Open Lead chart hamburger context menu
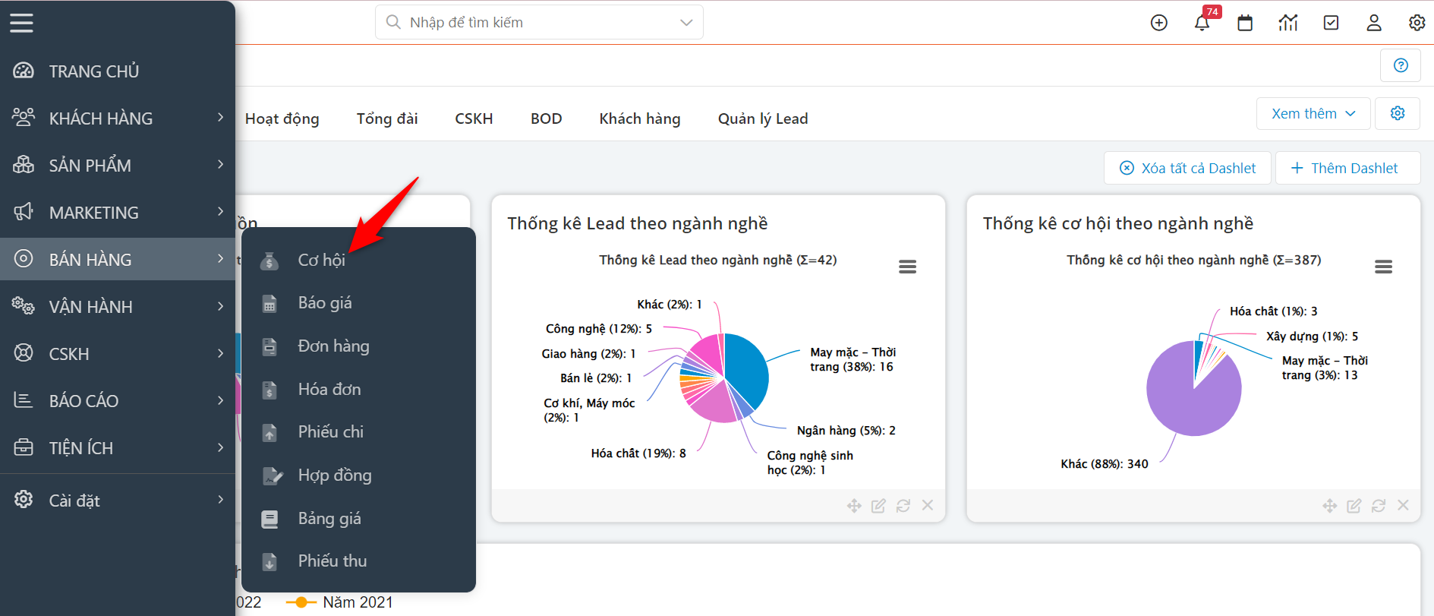Image resolution: width=1434 pixels, height=616 pixels. (x=907, y=267)
